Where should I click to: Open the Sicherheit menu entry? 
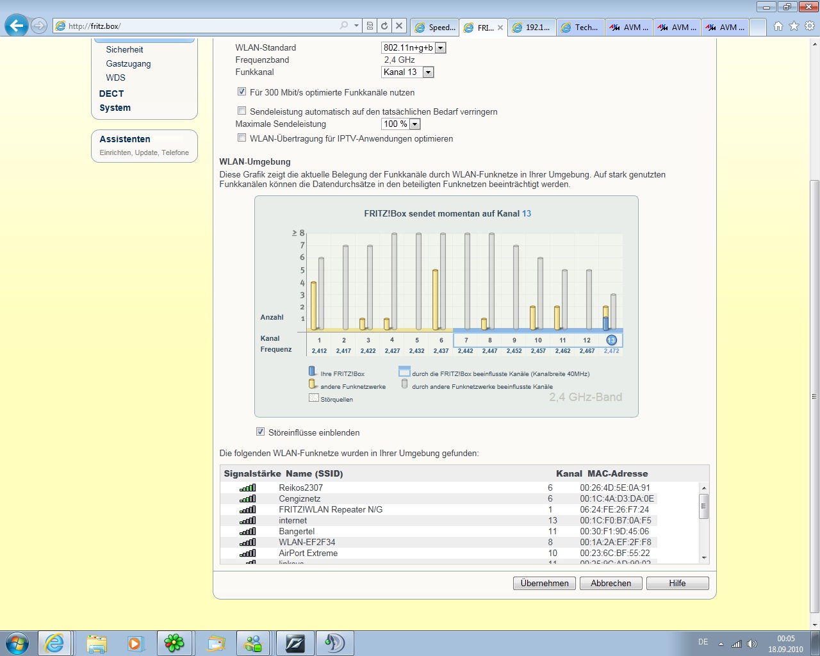(124, 49)
